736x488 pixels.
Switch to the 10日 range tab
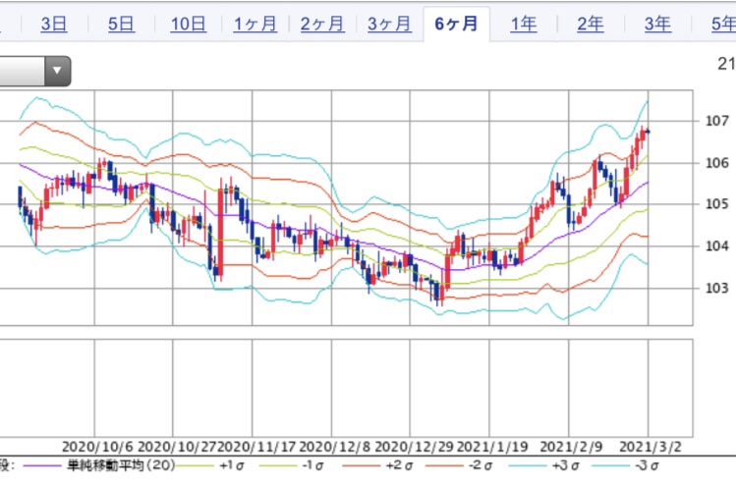(189, 24)
